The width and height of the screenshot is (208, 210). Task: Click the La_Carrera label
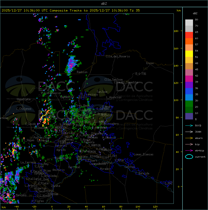(x=28, y=162)
